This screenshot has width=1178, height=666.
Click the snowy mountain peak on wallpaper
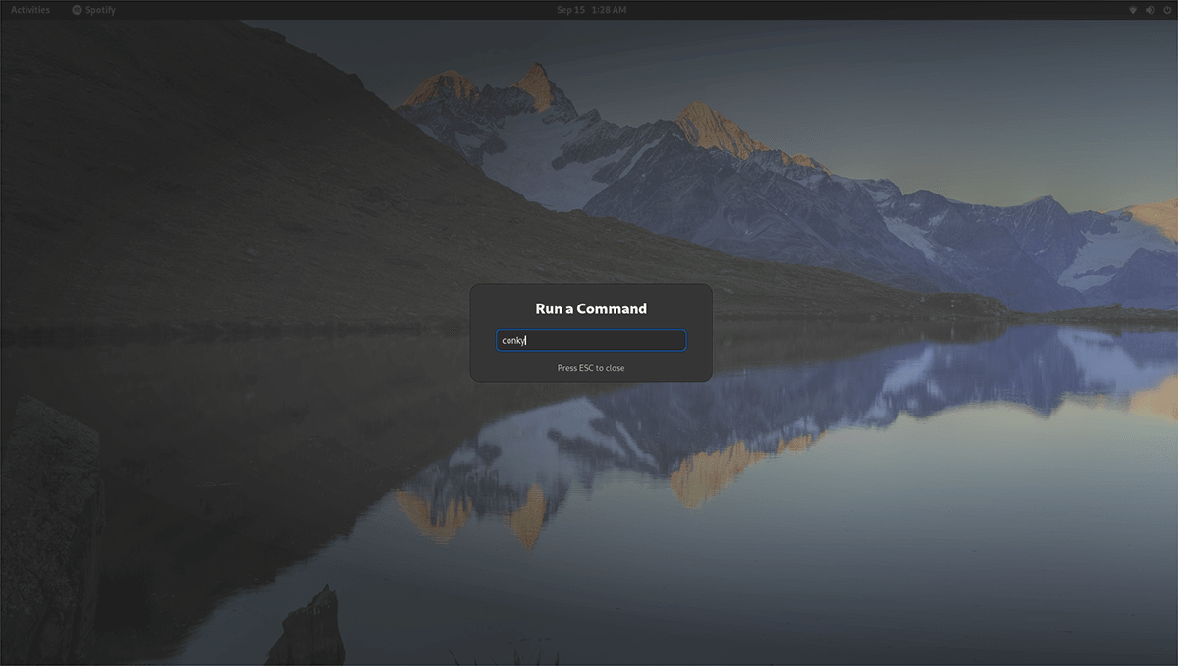click(535, 83)
